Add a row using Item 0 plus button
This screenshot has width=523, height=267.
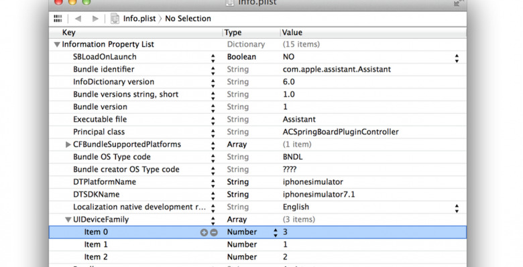pos(204,232)
